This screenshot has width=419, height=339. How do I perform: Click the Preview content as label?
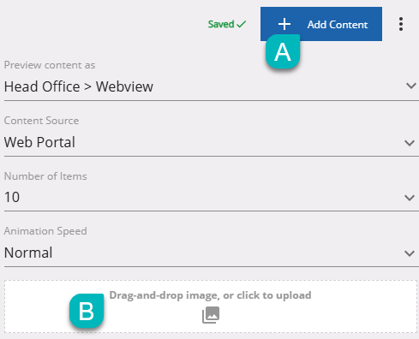coord(50,65)
